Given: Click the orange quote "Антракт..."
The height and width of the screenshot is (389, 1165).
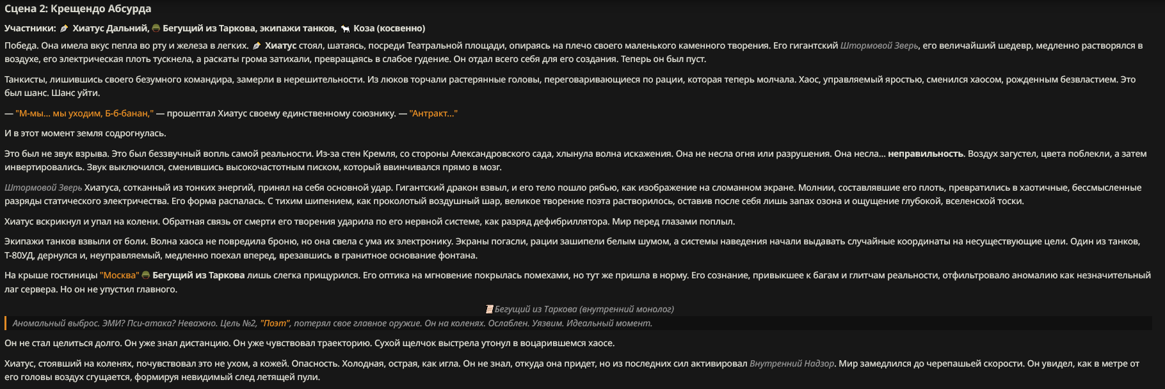Looking at the screenshot, I should point(433,113).
